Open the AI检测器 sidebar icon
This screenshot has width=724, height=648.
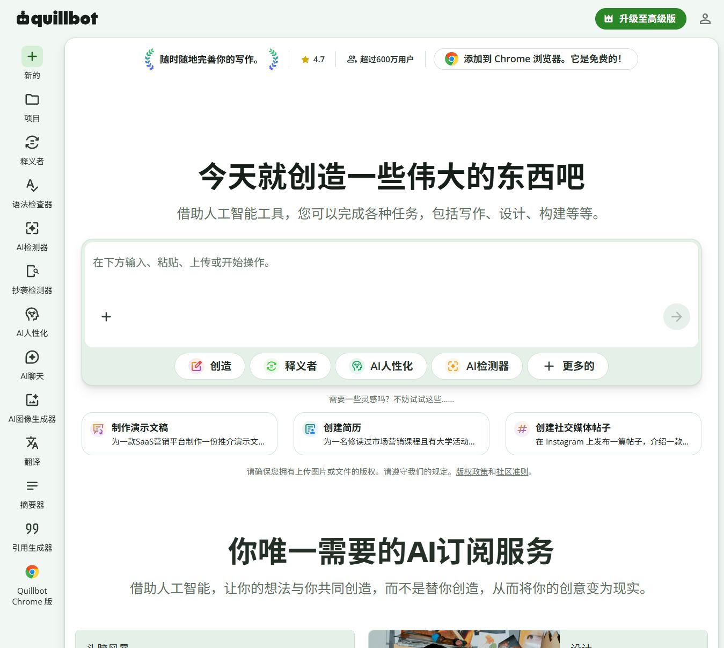click(x=32, y=228)
